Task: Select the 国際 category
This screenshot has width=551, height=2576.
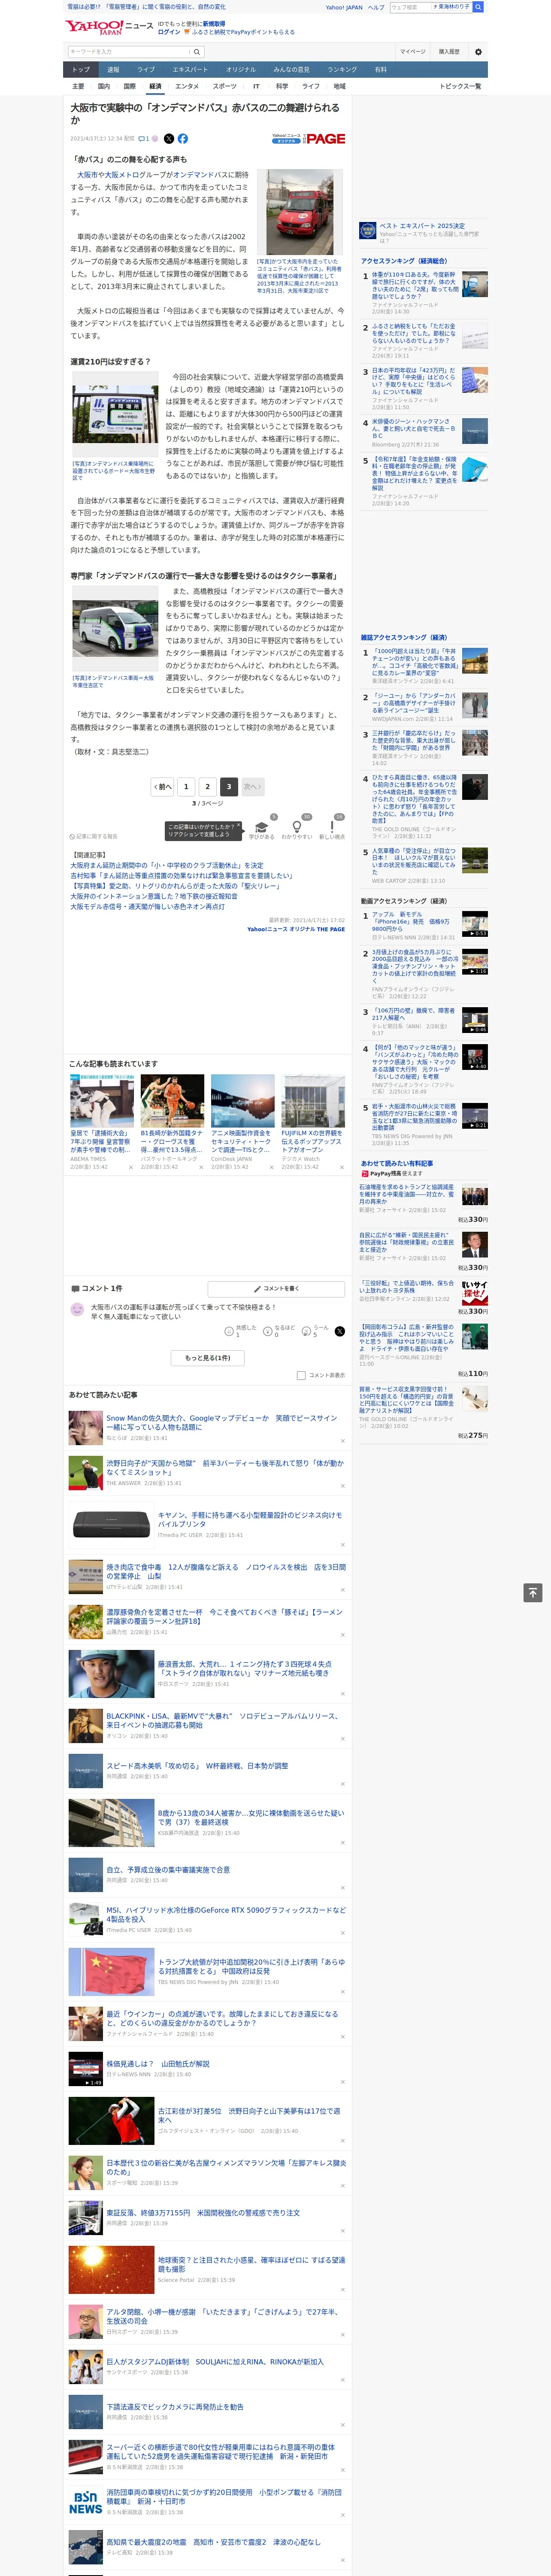Action: point(129,86)
